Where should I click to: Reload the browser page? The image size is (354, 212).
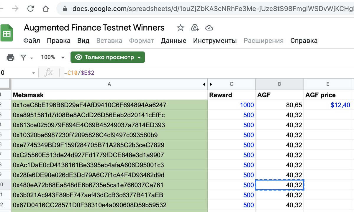pos(30,8)
